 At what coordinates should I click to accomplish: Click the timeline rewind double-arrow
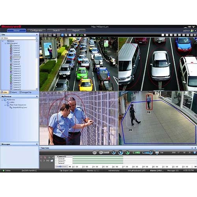pos(70,167)
